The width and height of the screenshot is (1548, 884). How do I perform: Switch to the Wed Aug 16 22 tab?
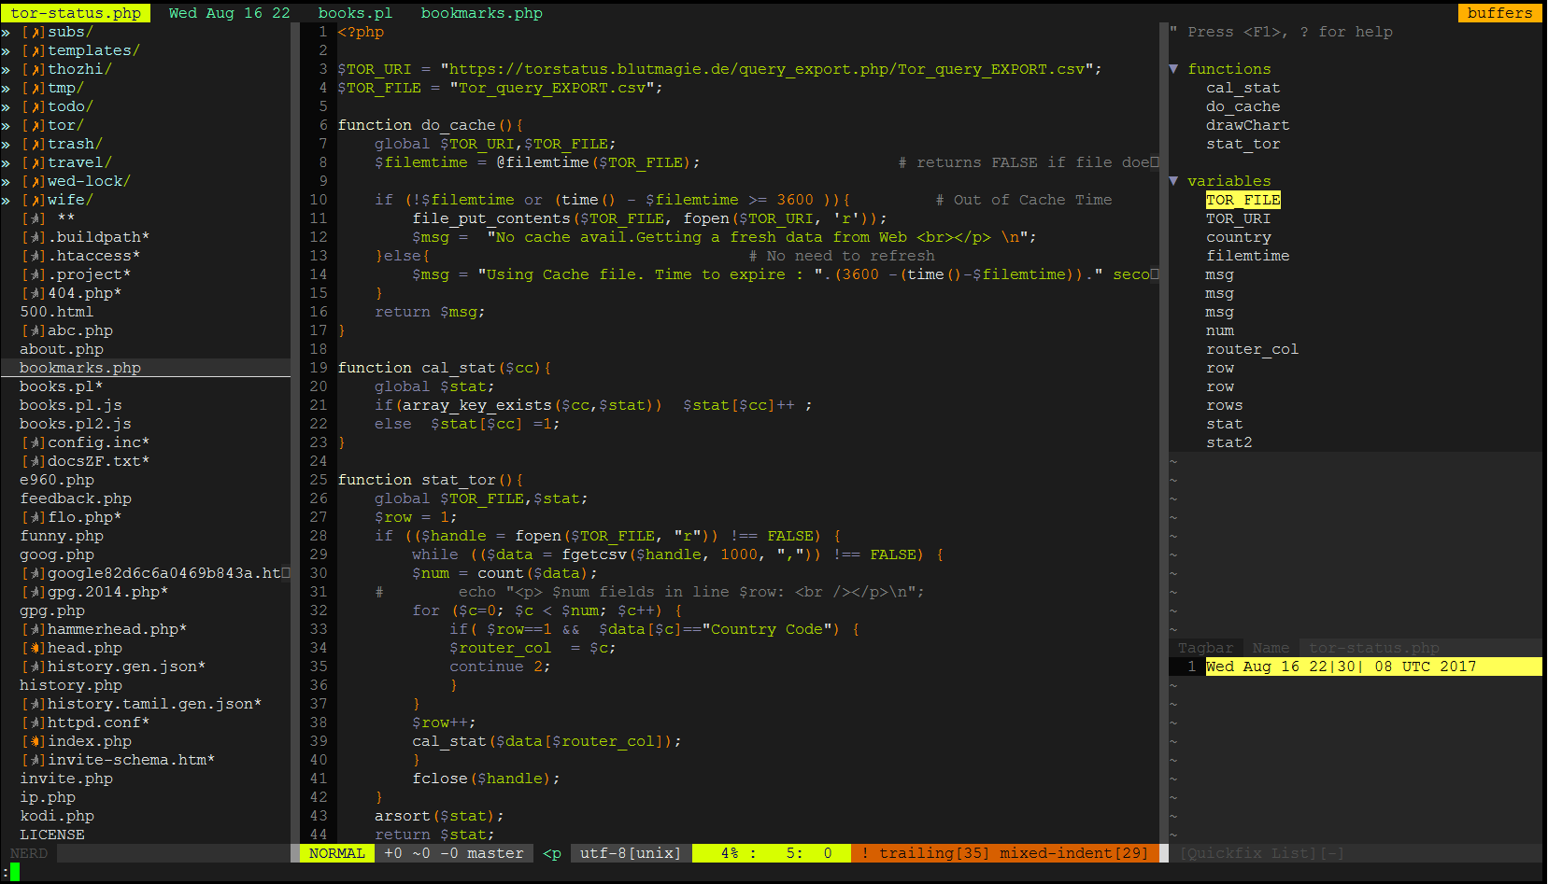coord(230,13)
